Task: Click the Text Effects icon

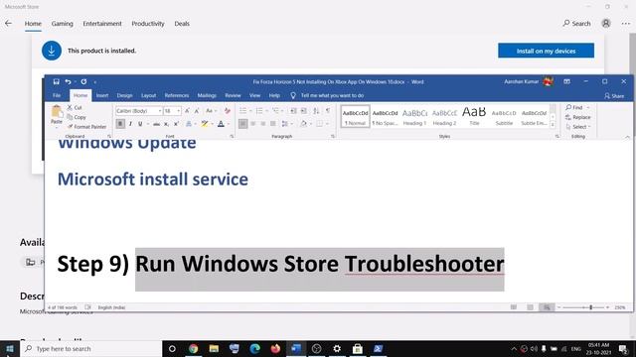Action: click(189, 124)
